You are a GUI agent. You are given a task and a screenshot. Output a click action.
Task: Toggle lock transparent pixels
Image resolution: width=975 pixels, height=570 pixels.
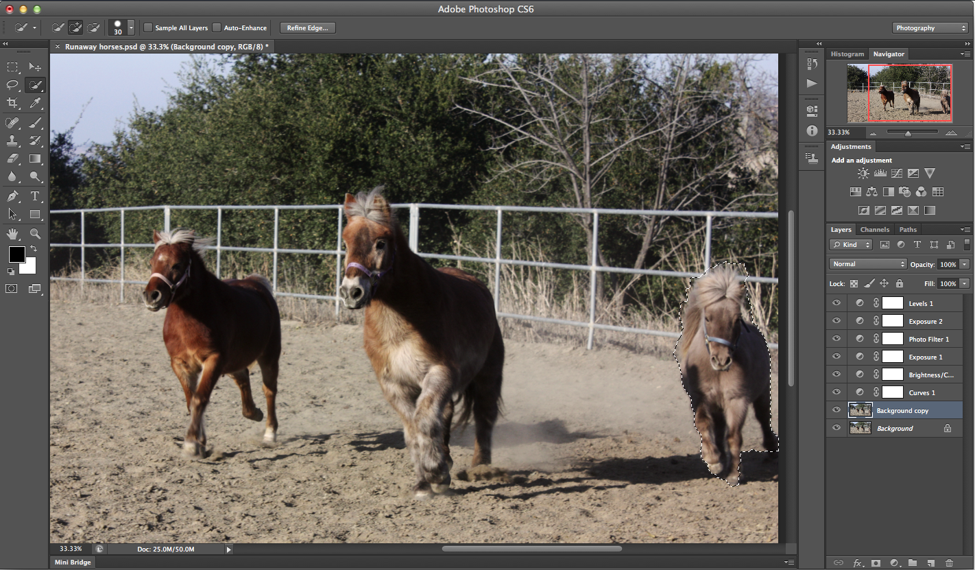point(854,283)
